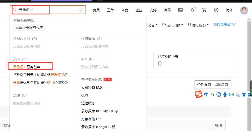The width and height of the screenshot is (252, 131).
Task: Open Sogou emoji smiley icon
Action: point(218,95)
